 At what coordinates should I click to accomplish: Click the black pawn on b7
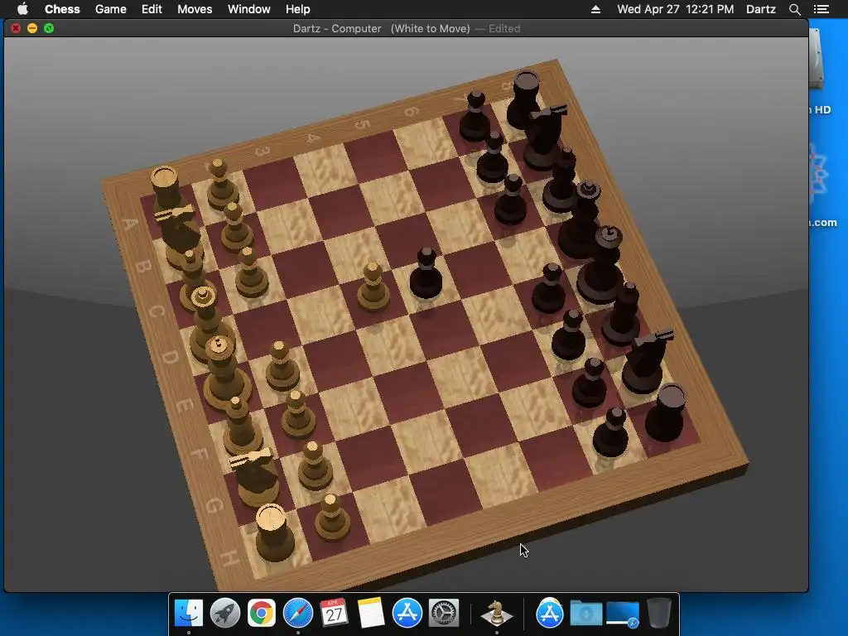(492, 157)
